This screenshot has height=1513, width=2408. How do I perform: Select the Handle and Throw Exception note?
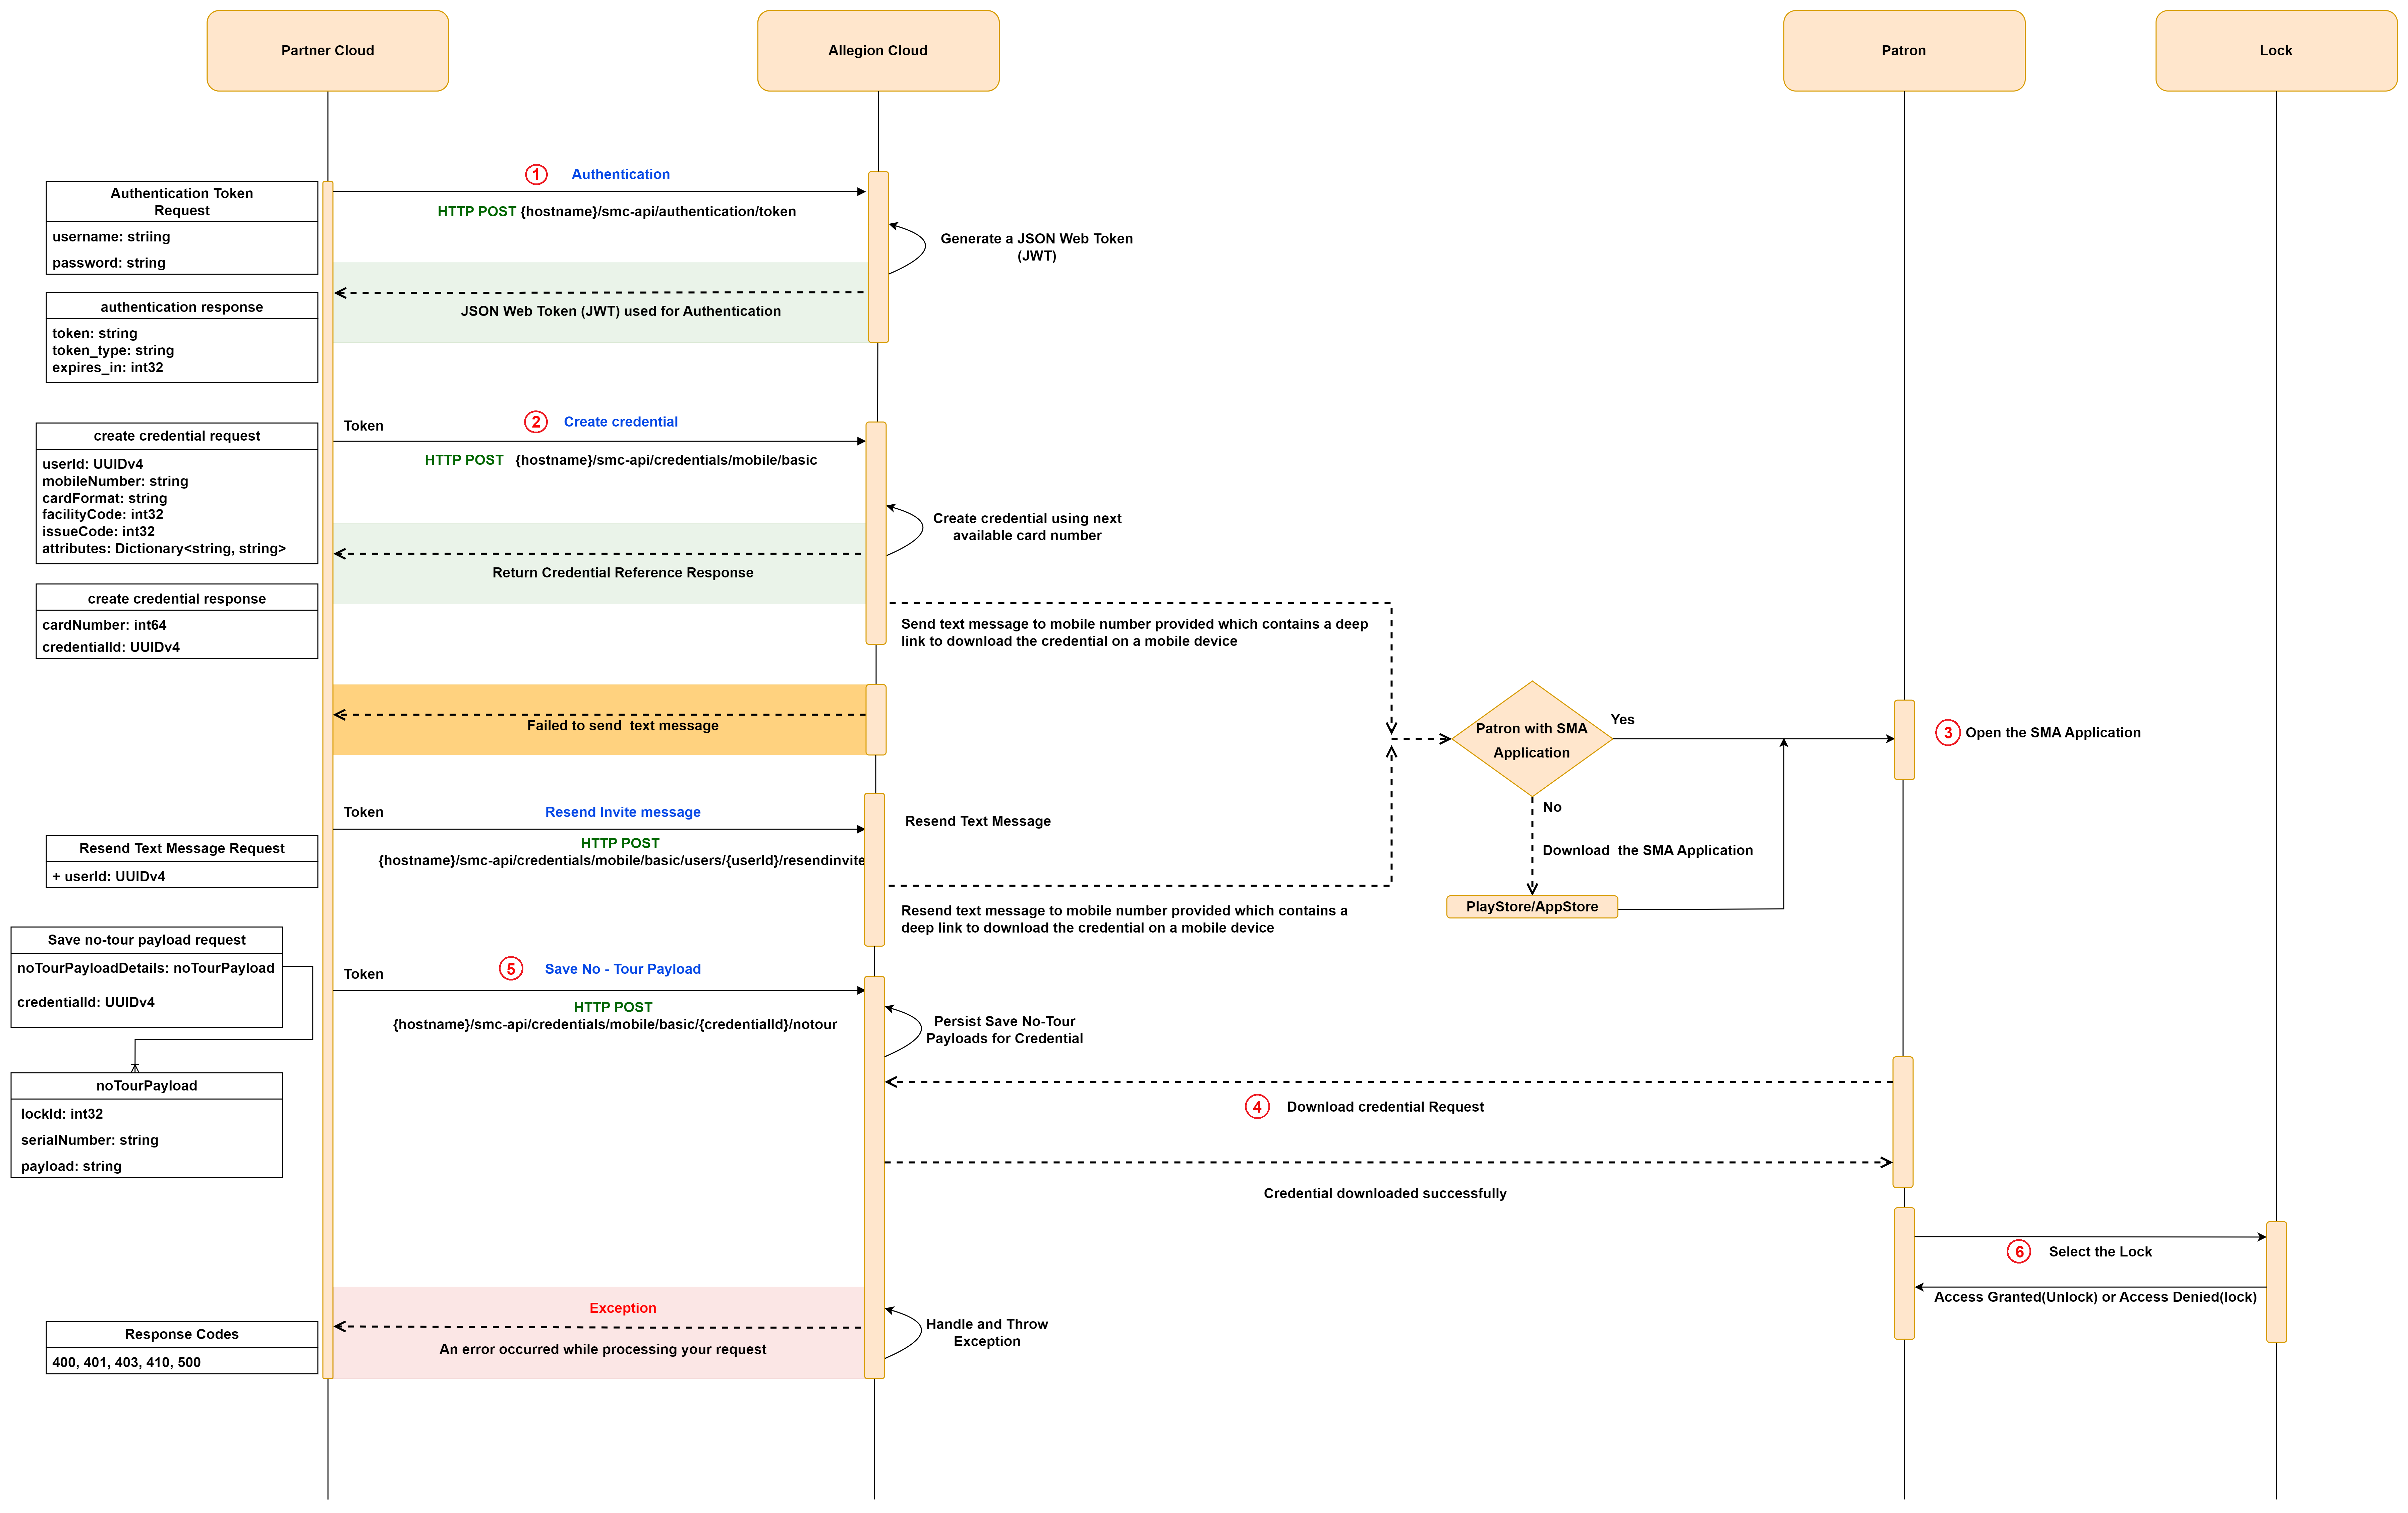click(x=987, y=1333)
